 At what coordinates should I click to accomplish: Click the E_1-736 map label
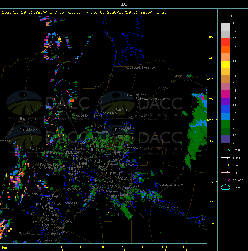pyautogui.click(x=168, y=88)
